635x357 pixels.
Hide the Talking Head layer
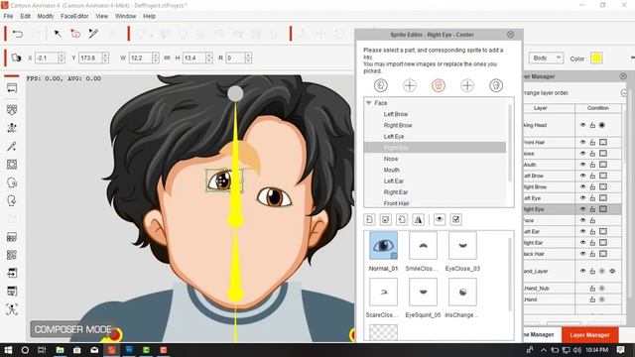[582, 125]
